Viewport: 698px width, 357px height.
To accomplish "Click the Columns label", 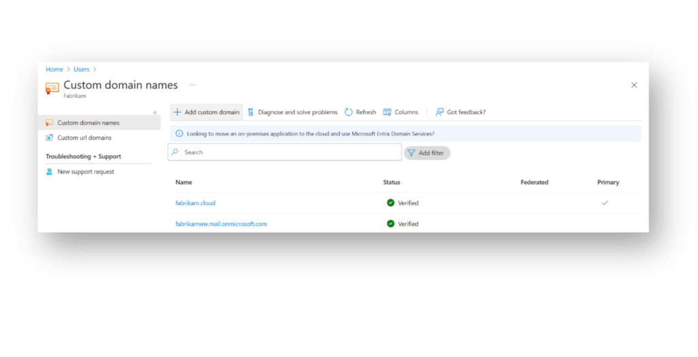I will 406,112.
